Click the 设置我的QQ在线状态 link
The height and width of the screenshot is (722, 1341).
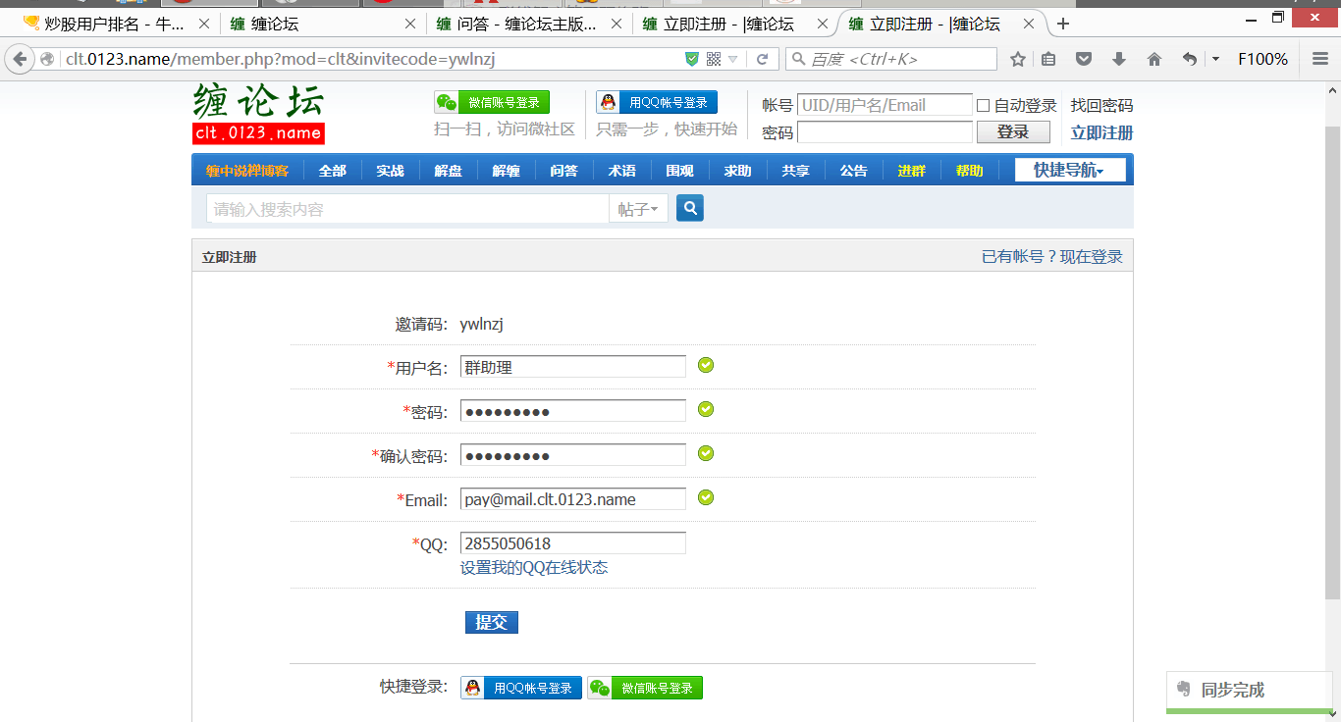coord(534,568)
